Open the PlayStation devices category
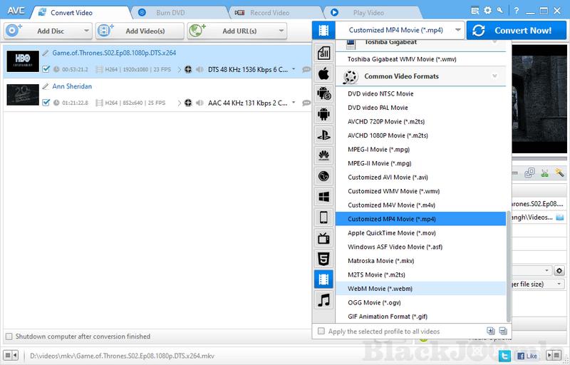570x365 pixels. pyautogui.click(x=323, y=135)
